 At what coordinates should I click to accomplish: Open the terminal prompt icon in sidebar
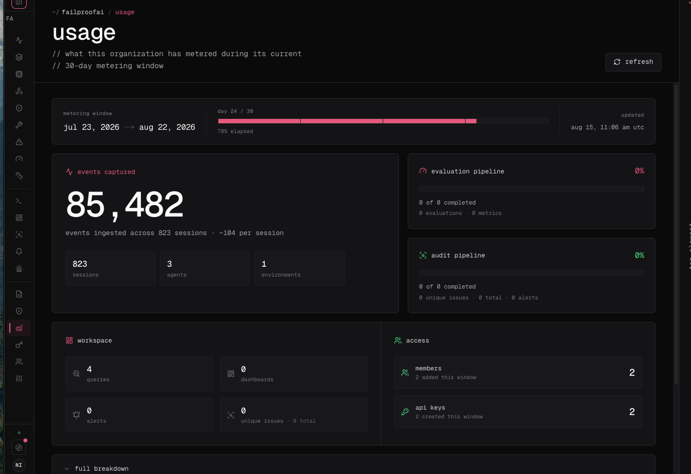coord(19,201)
